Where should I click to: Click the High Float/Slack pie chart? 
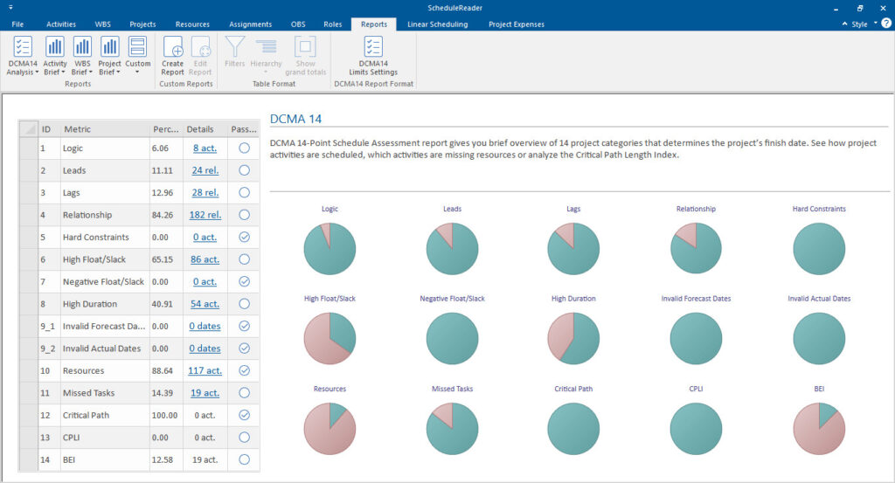[330, 339]
